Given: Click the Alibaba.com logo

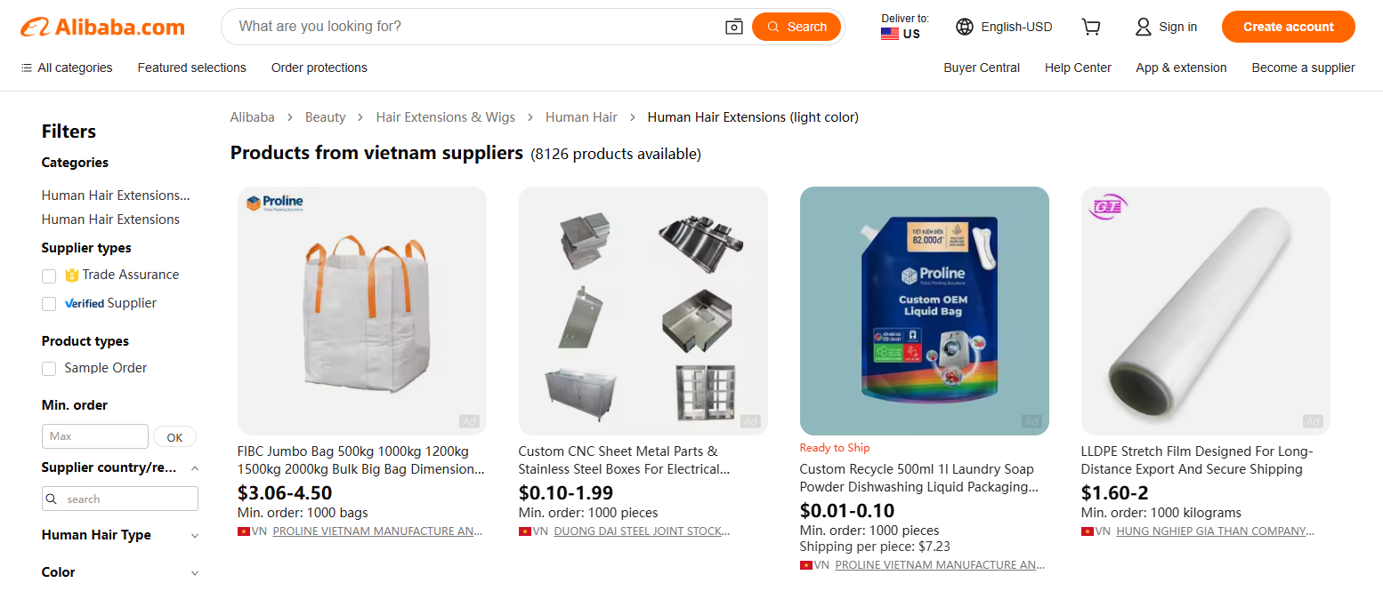Looking at the screenshot, I should pos(101,27).
